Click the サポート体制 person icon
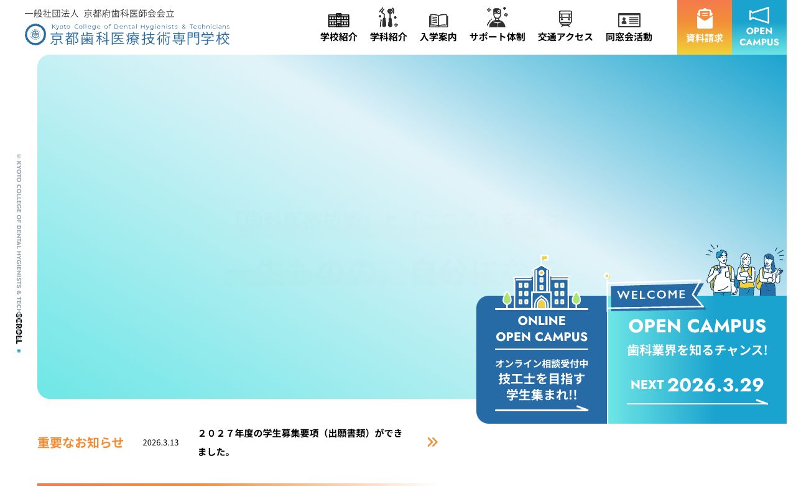 pyautogui.click(x=496, y=17)
